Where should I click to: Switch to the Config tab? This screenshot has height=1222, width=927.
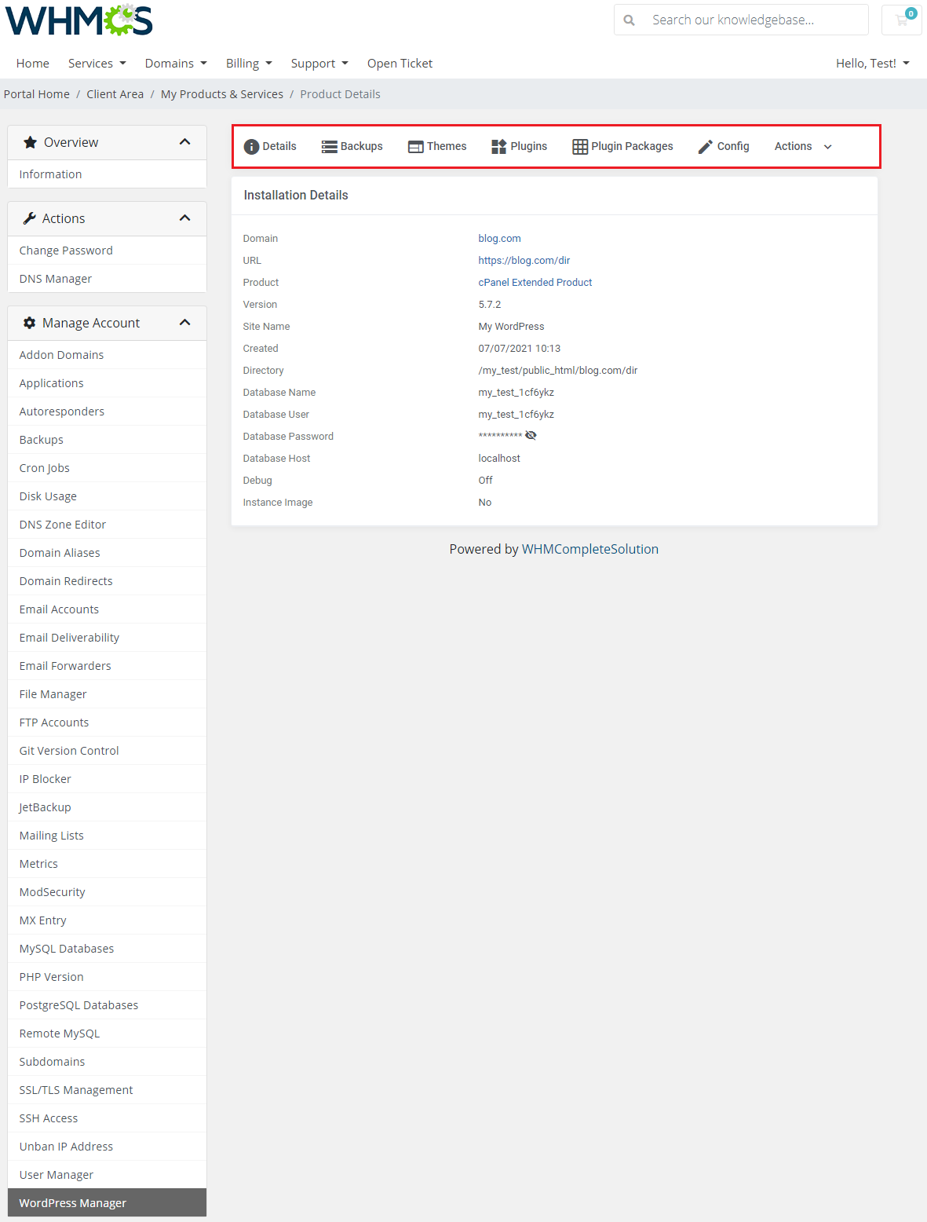(x=724, y=146)
